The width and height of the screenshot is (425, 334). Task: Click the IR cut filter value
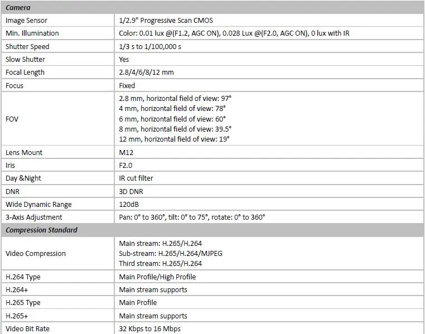tap(136, 178)
